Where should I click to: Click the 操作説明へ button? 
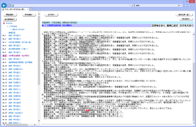[186, 19]
